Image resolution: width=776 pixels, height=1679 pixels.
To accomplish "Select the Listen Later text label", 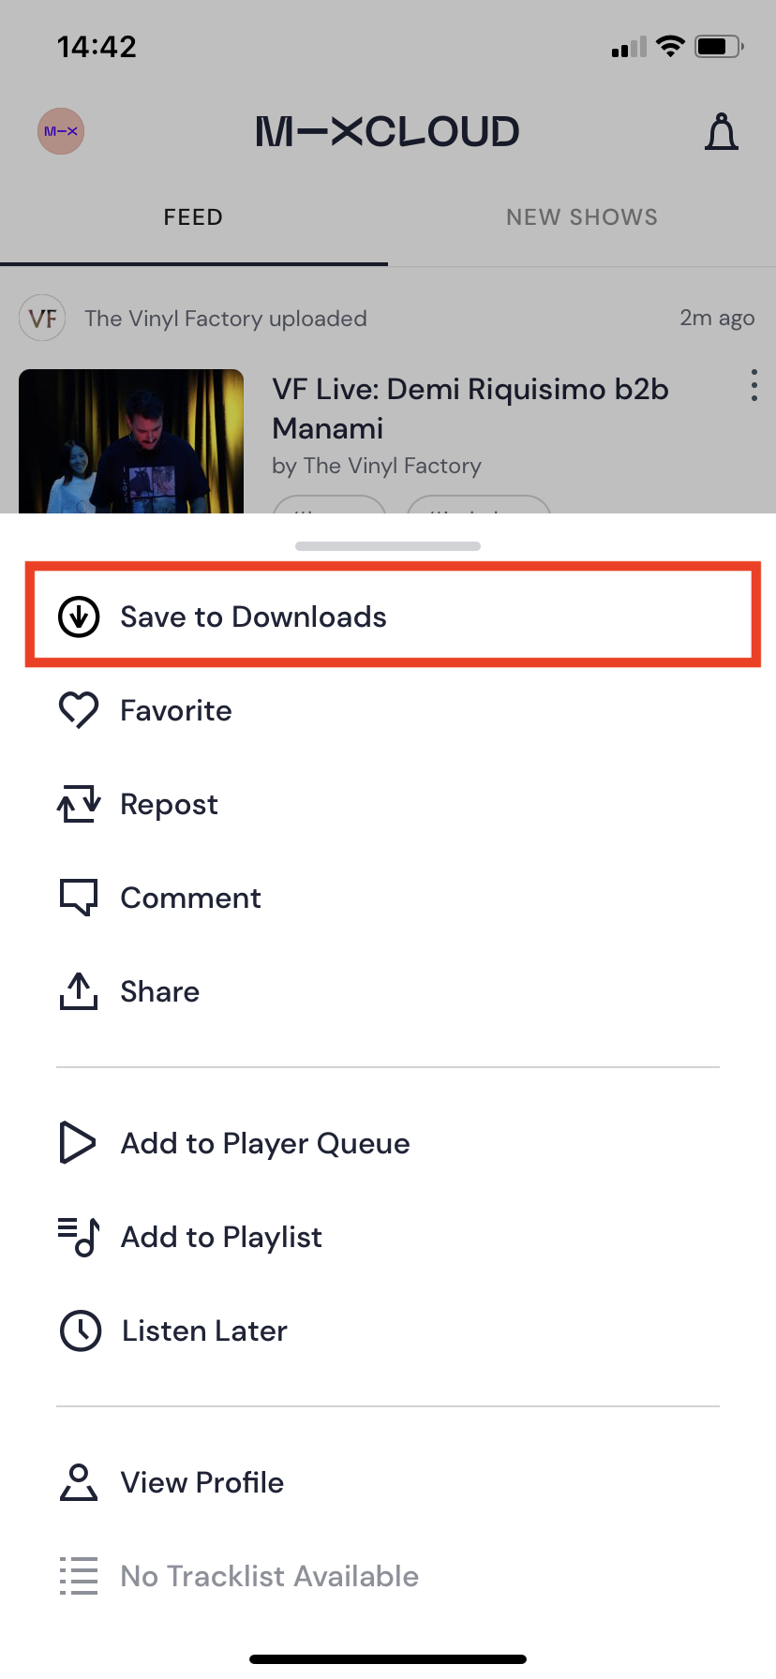I will [x=204, y=1330].
